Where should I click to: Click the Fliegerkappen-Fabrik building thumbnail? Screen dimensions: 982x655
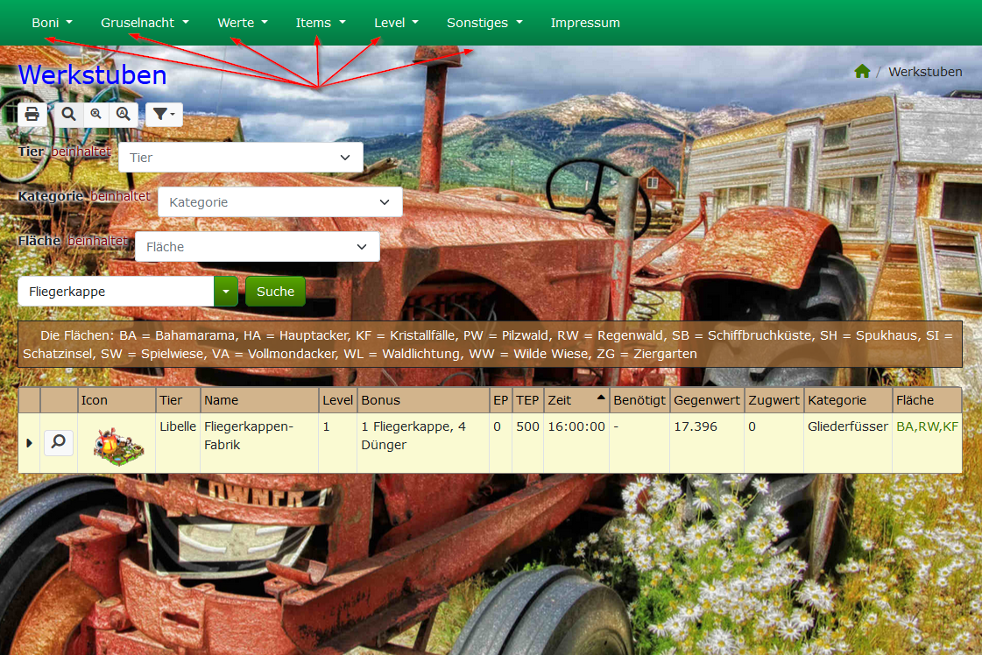click(117, 447)
